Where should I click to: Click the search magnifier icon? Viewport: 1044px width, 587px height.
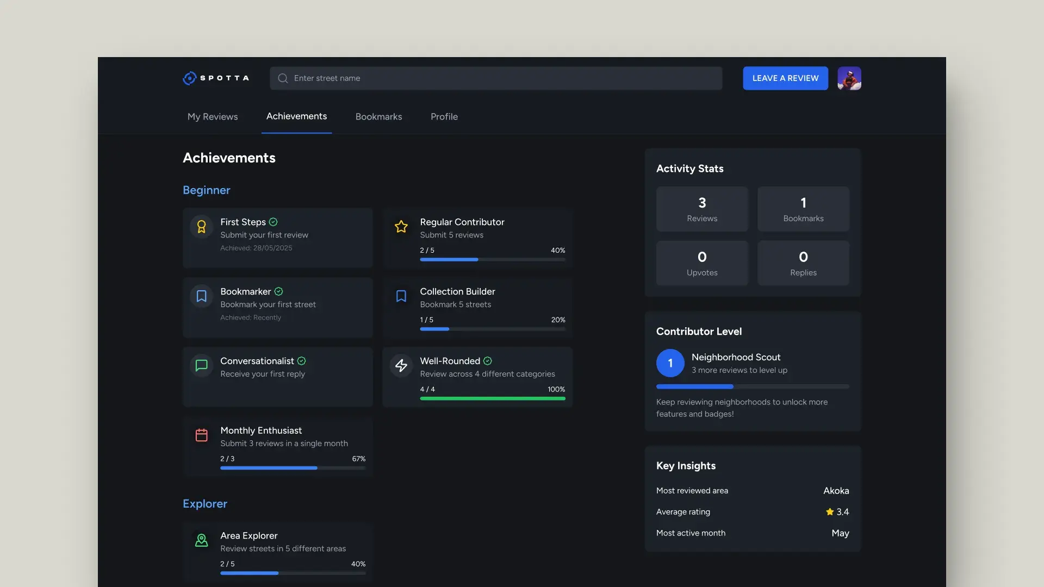coord(283,78)
